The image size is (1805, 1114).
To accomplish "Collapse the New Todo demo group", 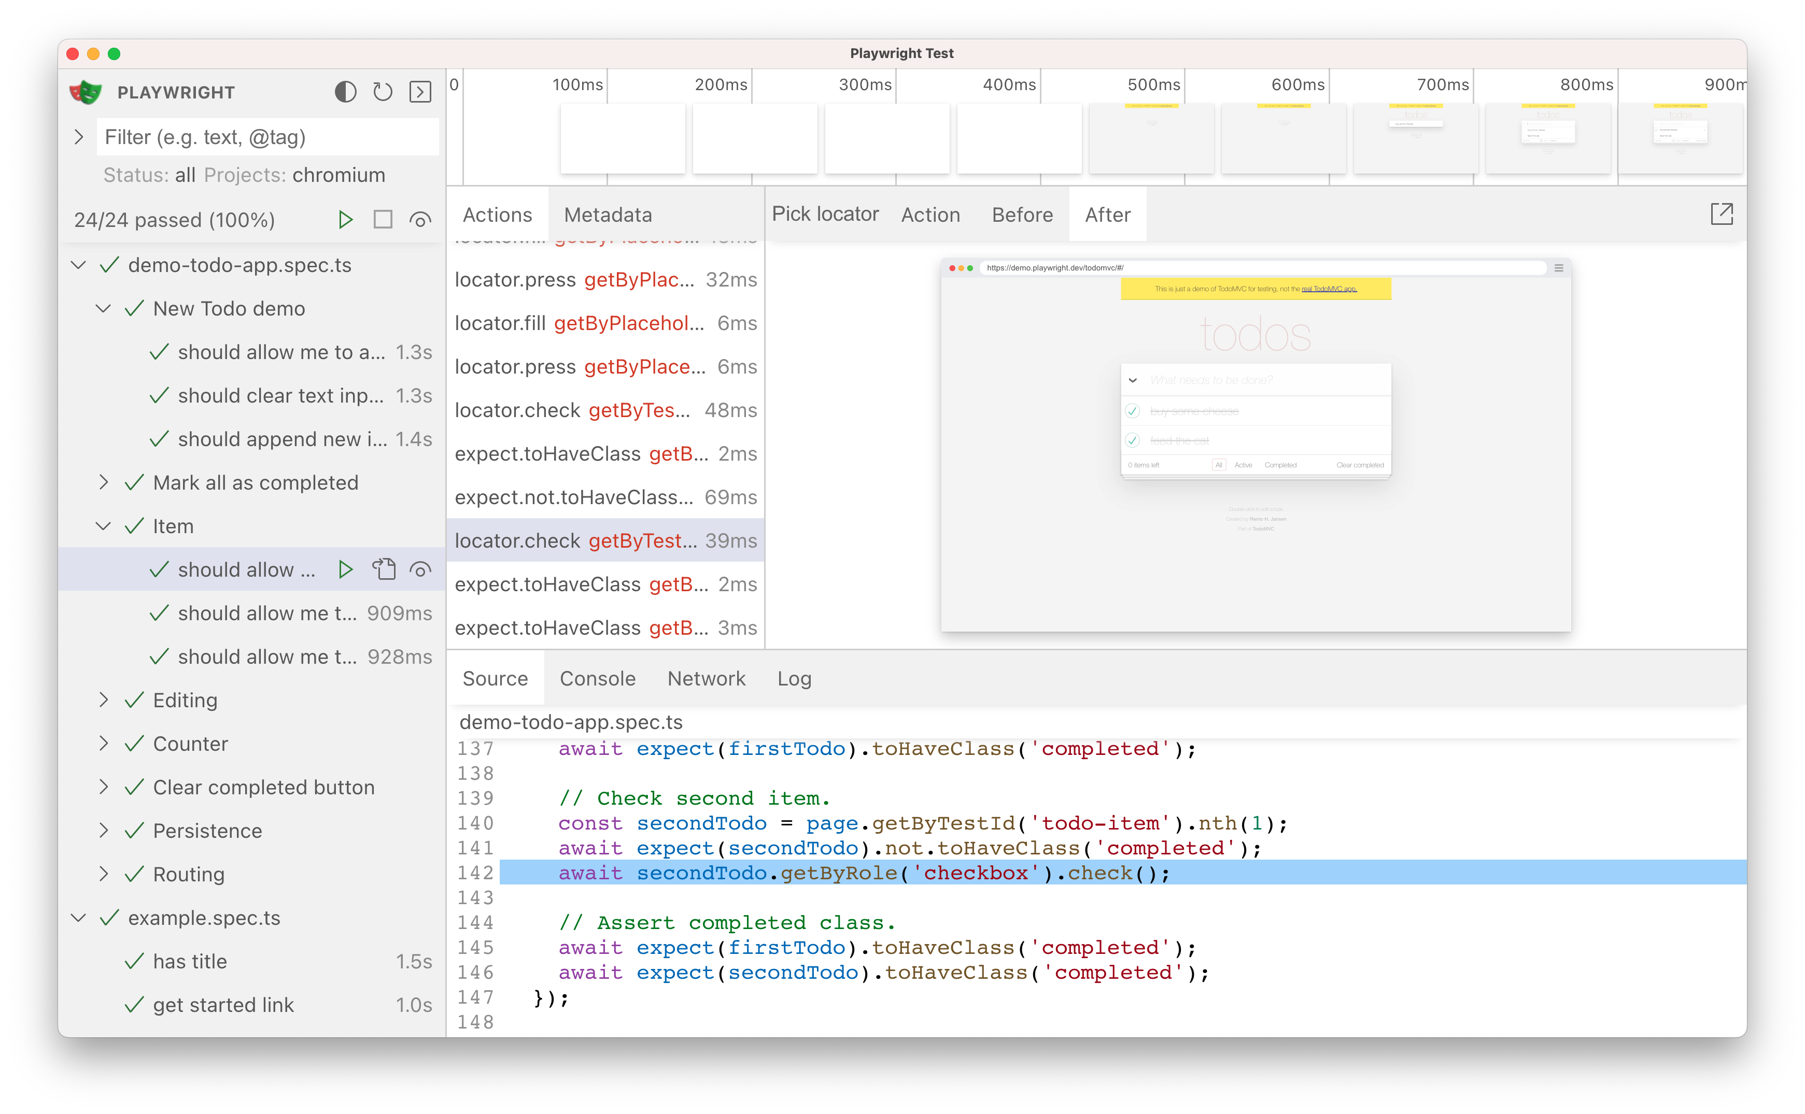I will pyautogui.click(x=104, y=309).
